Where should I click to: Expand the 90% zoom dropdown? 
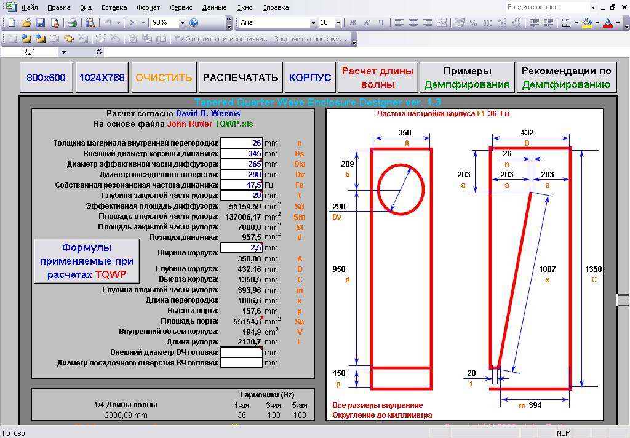[182, 23]
